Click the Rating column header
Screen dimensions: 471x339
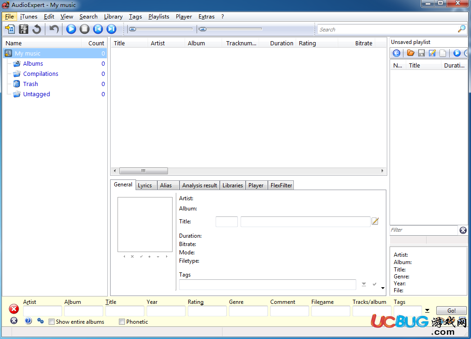(317, 43)
